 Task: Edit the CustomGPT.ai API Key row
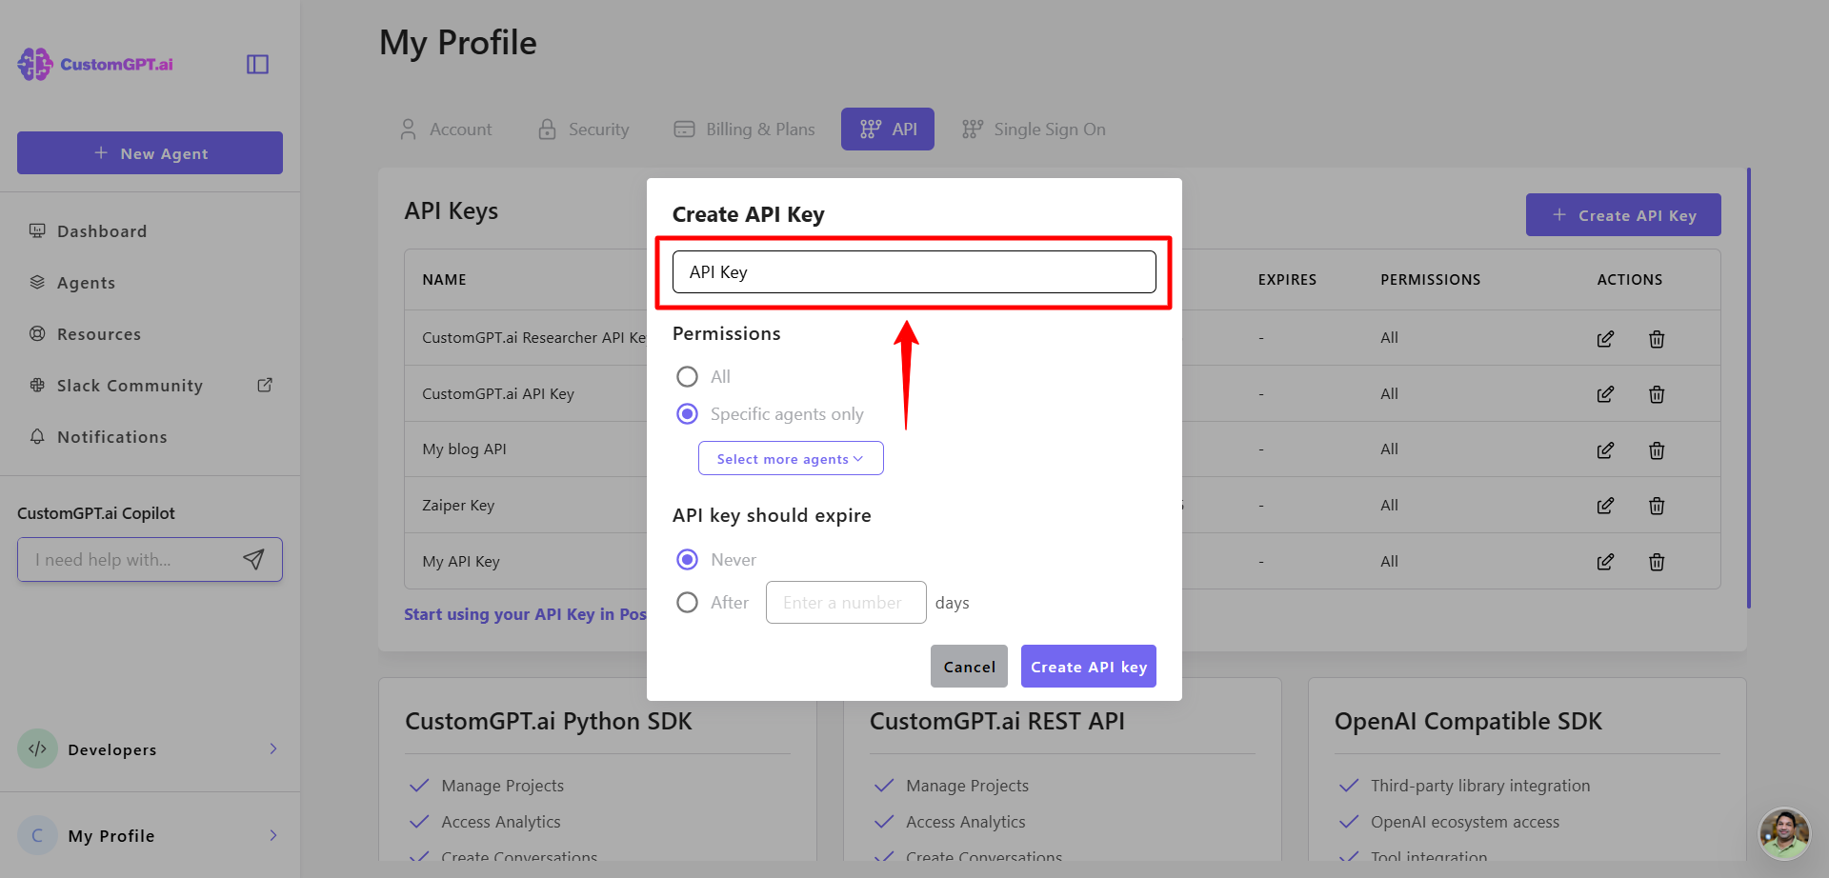coord(1605,393)
